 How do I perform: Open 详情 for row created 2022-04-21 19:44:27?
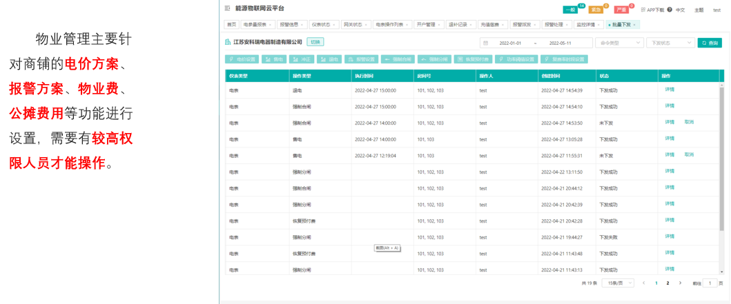click(x=670, y=236)
